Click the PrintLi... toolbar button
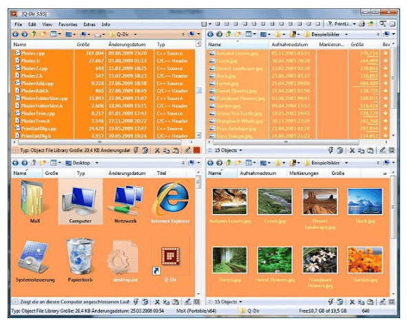 tap(342, 24)
